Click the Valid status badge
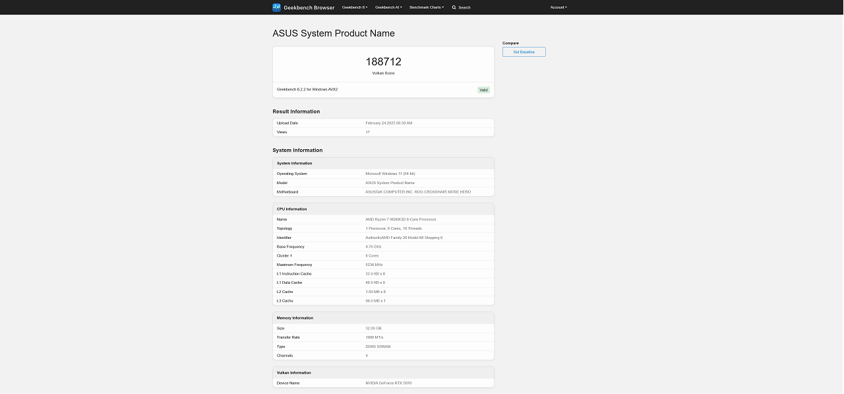The height and width of the screenshot is (394, 844). (x=484, y=90)
